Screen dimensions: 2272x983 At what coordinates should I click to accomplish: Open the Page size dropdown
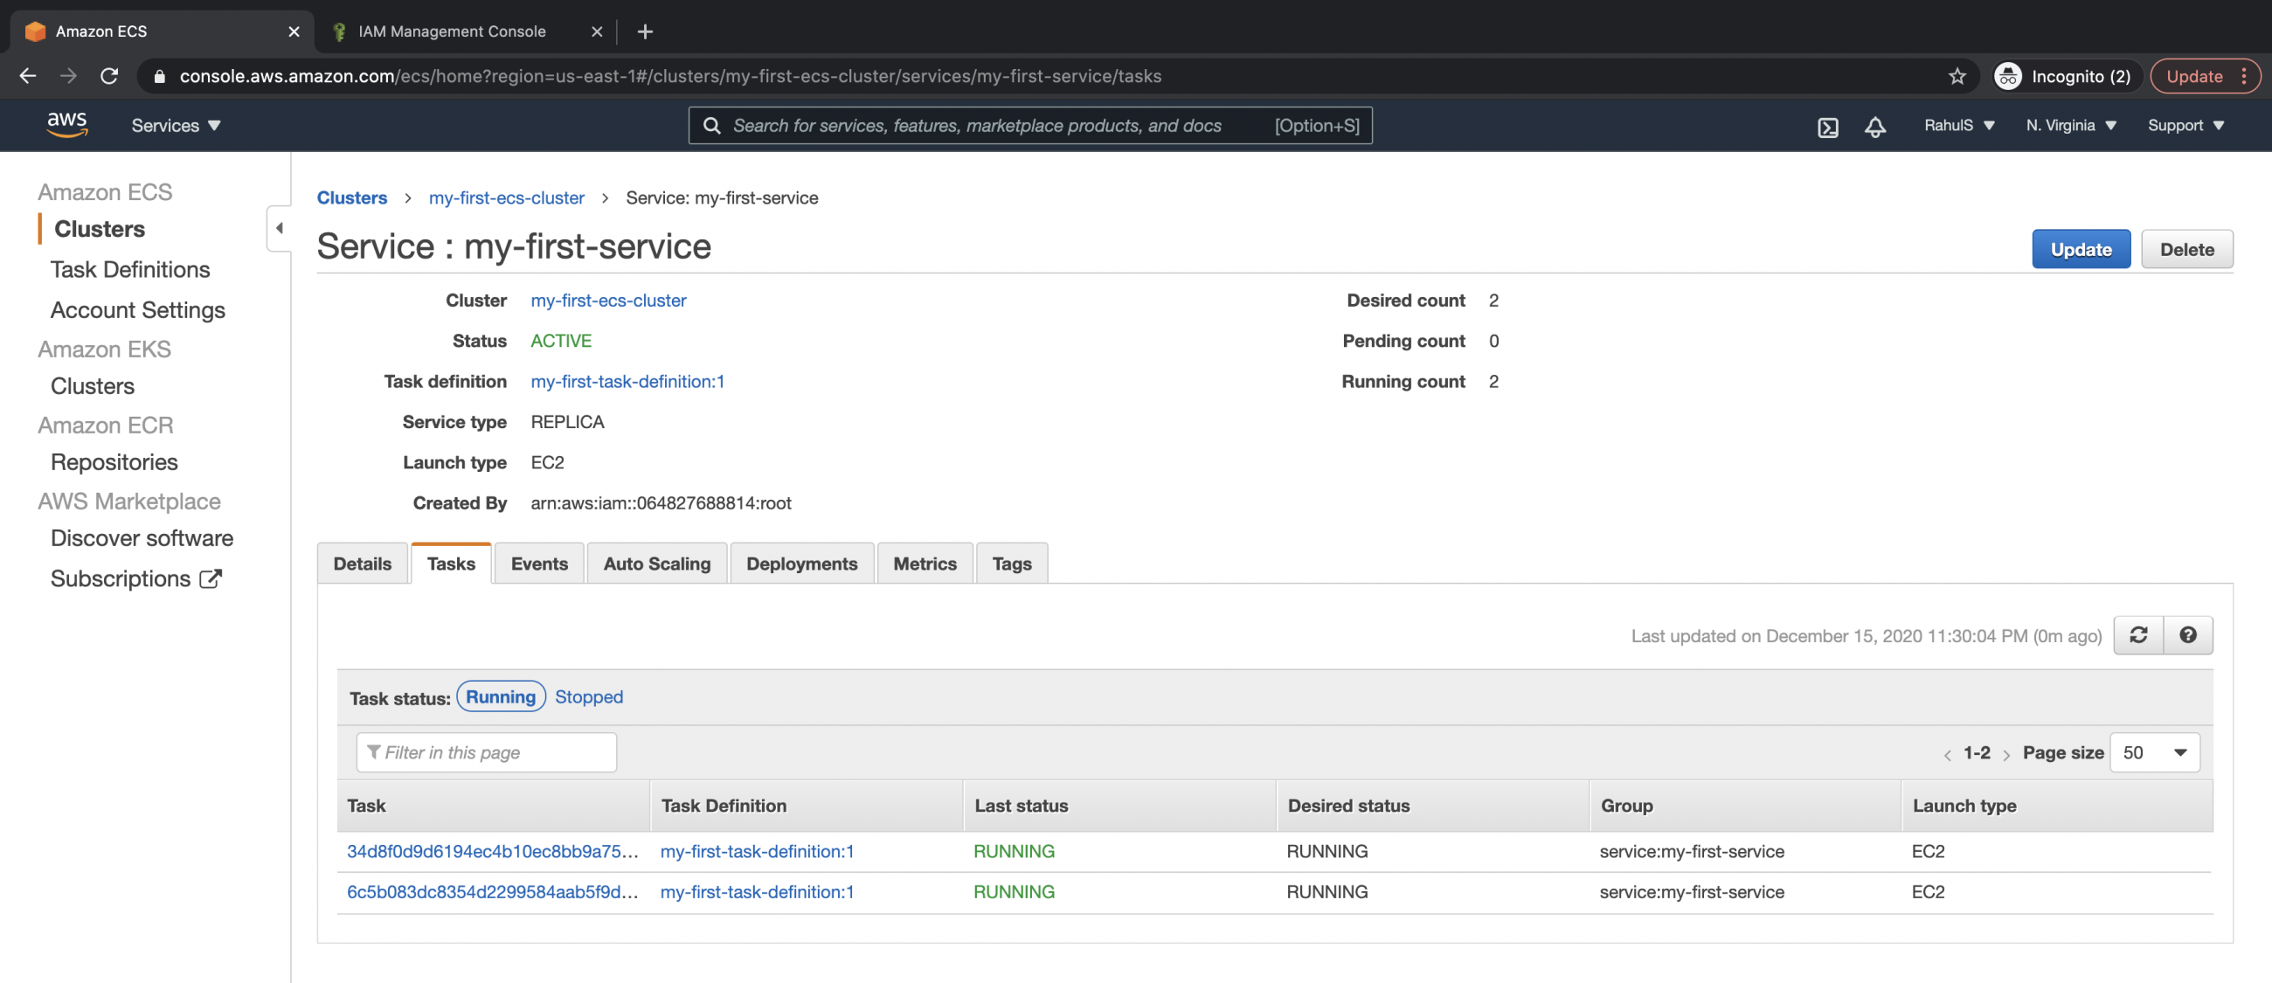pos(2155,752)
